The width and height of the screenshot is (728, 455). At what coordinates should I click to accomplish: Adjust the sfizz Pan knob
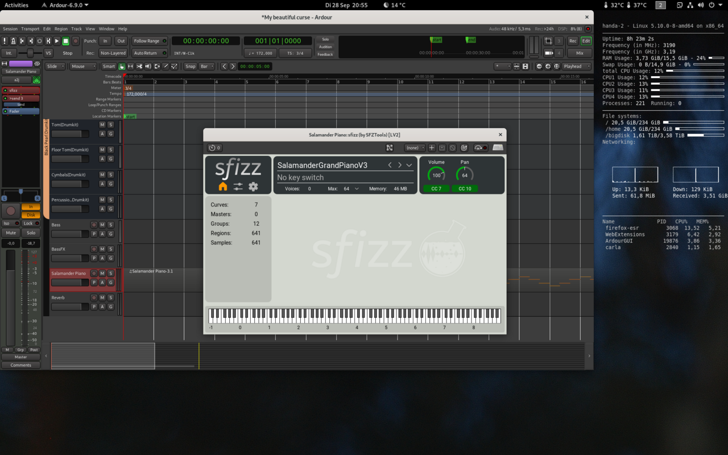(x=465, y=175)
